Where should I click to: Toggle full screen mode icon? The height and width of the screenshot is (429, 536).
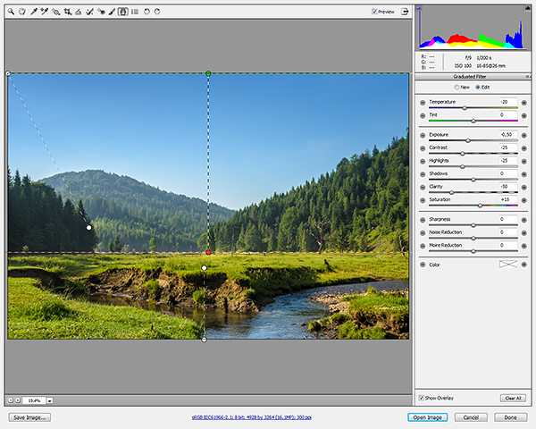pyautogui.click(x=405, y=12)
